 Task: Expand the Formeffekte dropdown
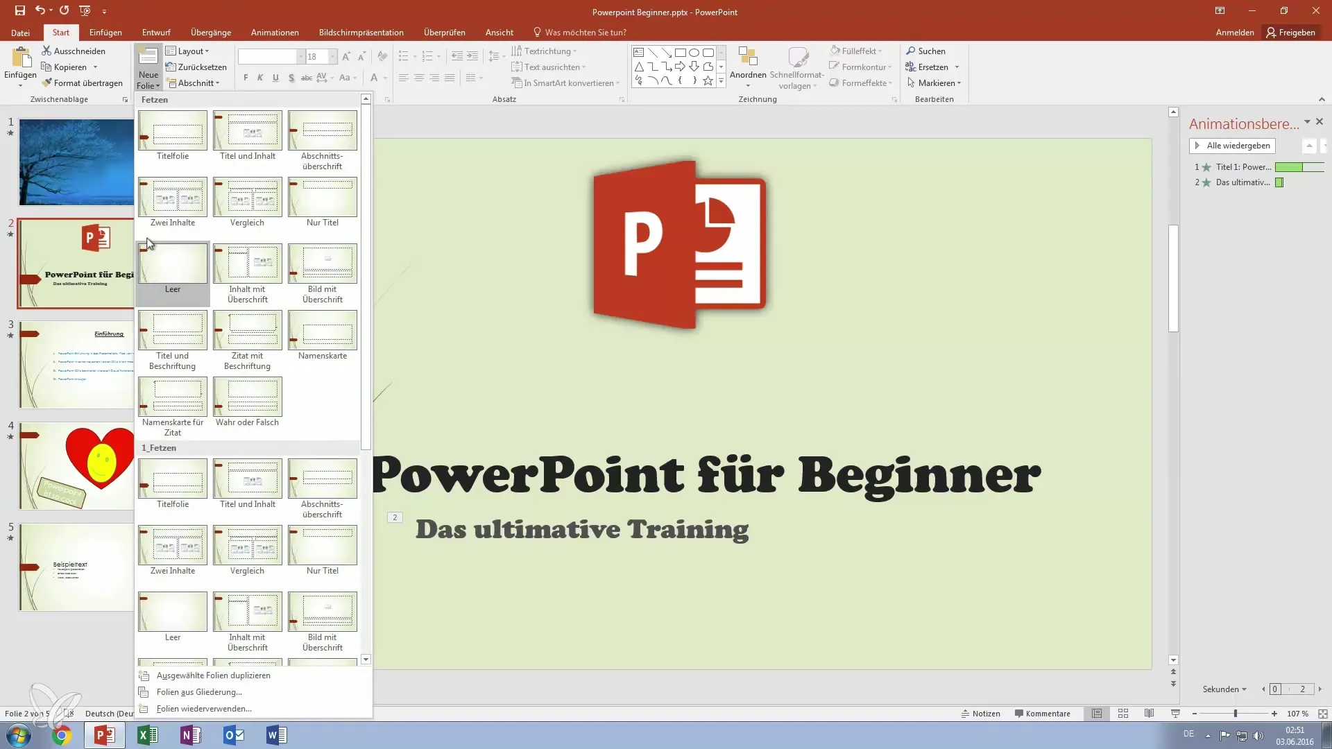point(861,83)
